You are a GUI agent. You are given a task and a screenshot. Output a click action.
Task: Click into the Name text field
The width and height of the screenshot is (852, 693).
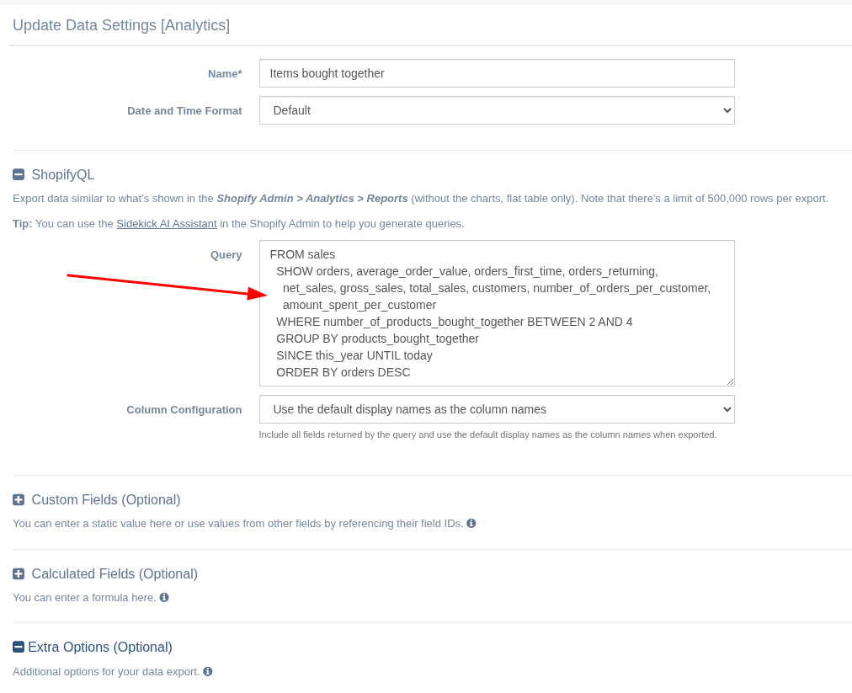[497, 73]
